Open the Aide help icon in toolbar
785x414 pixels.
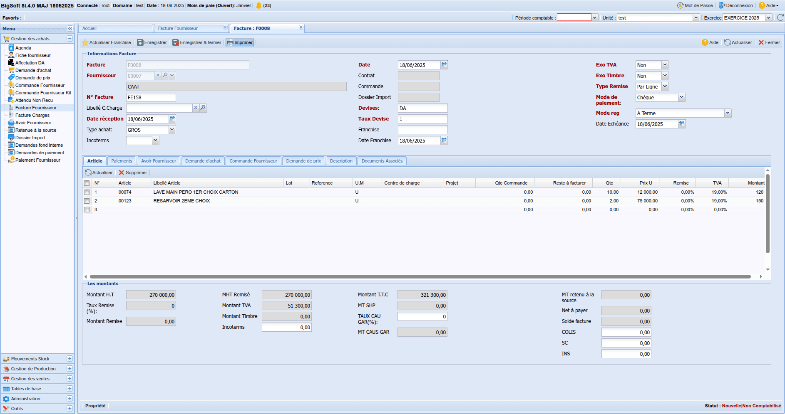705,42
